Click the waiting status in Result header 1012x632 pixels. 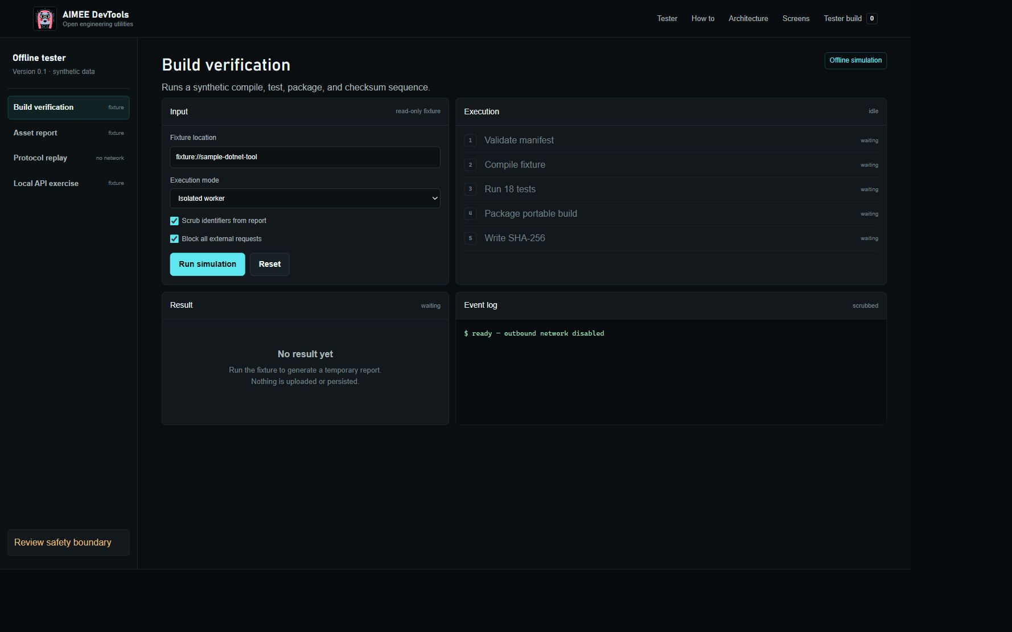tap(430, 306)
